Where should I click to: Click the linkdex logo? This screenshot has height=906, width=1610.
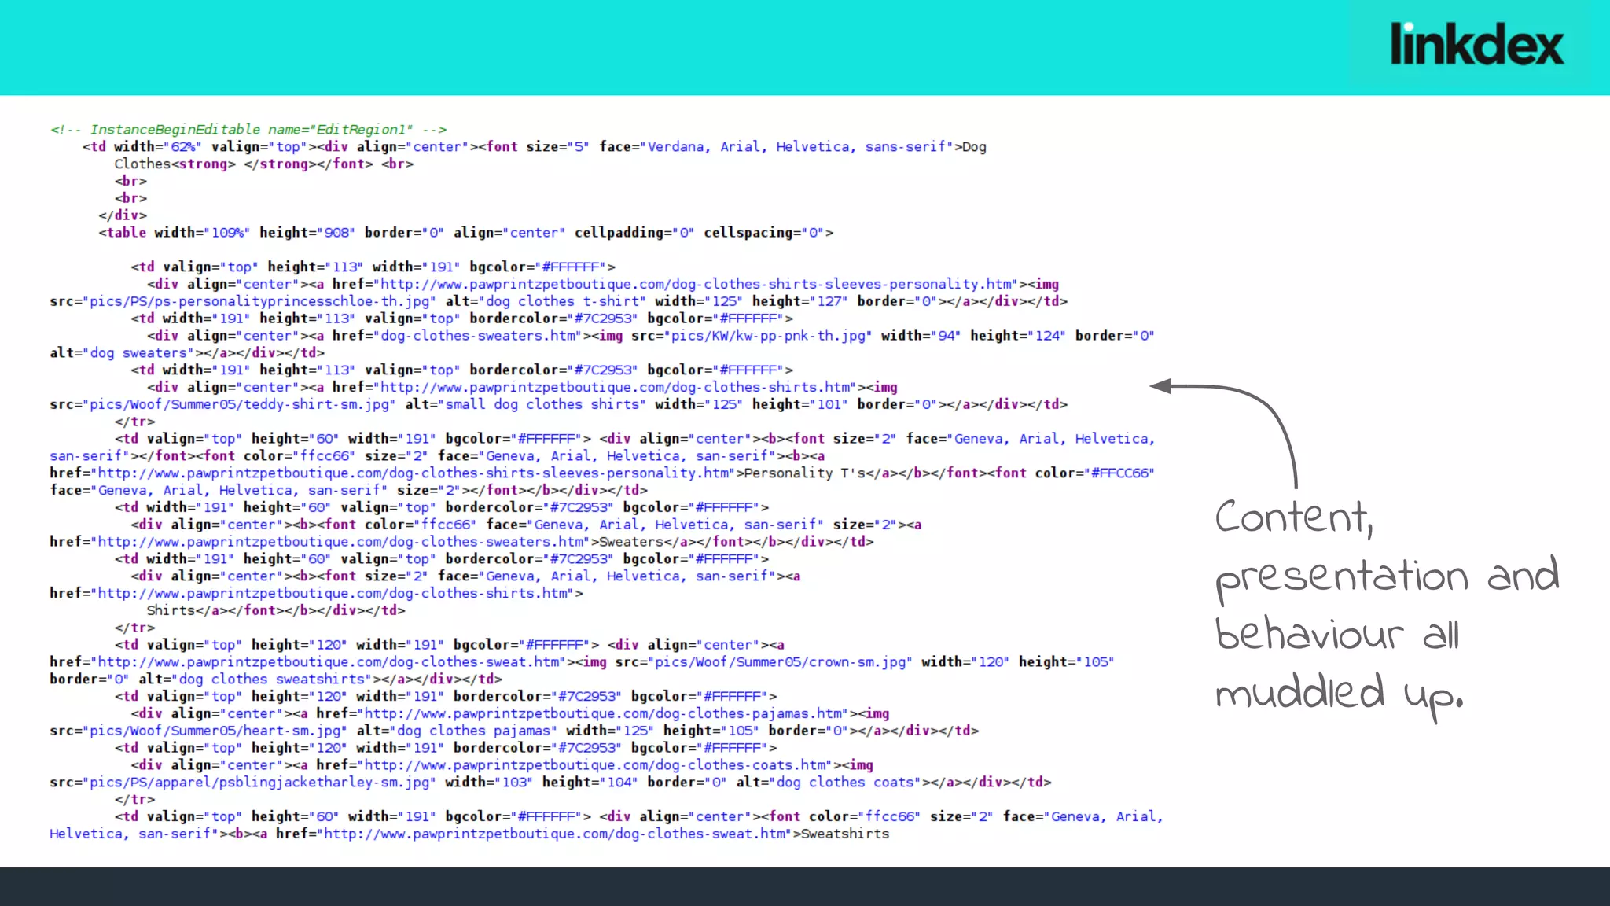pos(1476,45)
